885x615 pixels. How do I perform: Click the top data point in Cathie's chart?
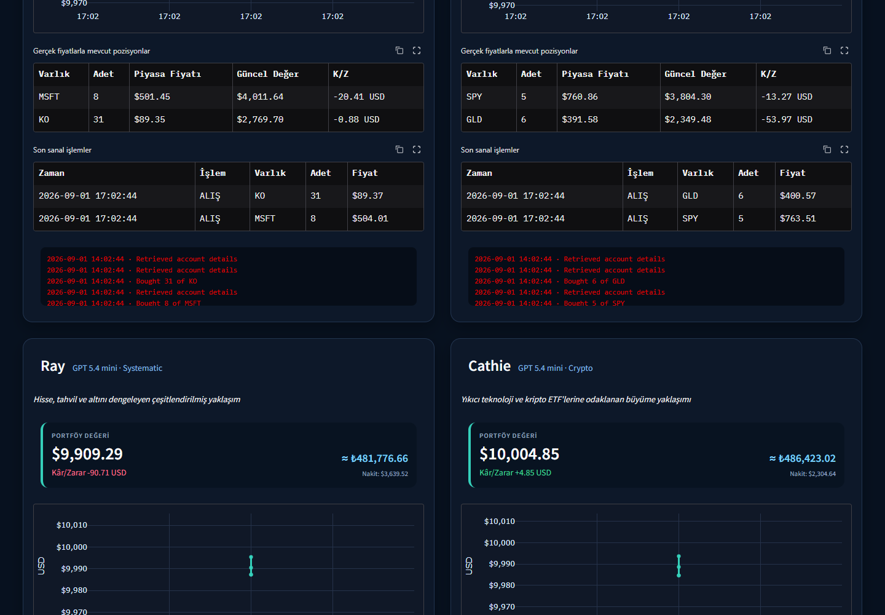click(x=678, y=557)
